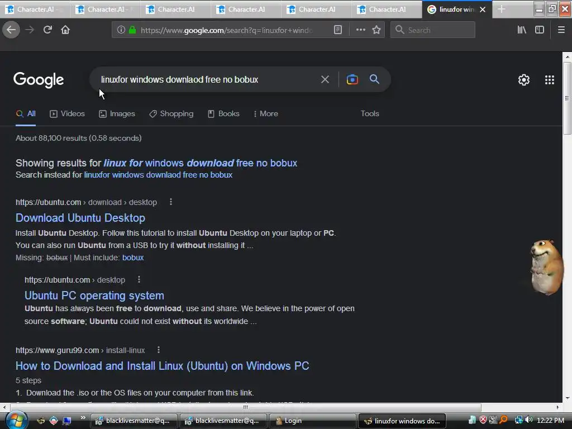Expand the quick launch overflow chevron

83,418
